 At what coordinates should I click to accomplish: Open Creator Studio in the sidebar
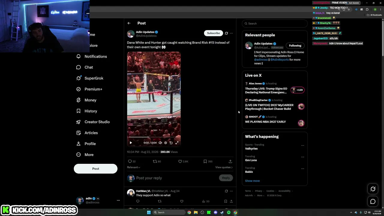coord(93,122)
